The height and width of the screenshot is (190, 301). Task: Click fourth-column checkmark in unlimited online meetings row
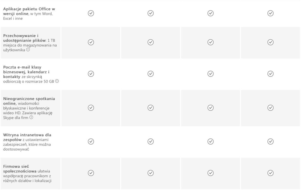[x=270, y=107]
